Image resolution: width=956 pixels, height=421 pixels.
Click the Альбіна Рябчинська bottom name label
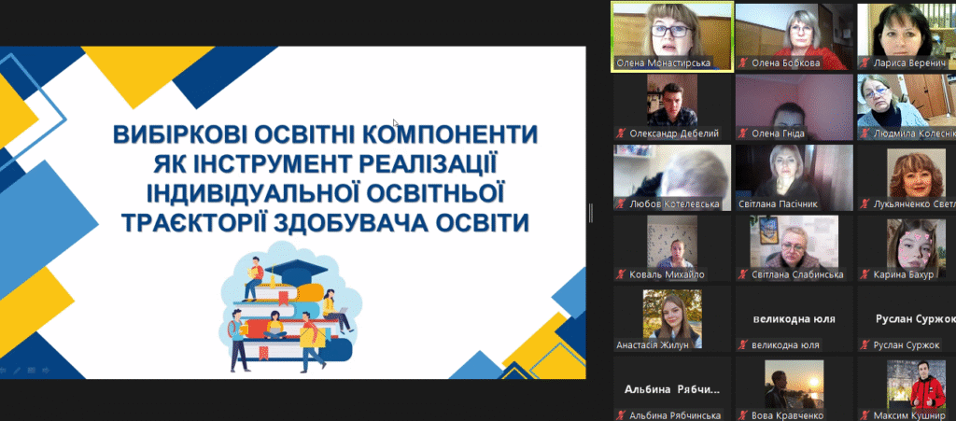[668, 415]
